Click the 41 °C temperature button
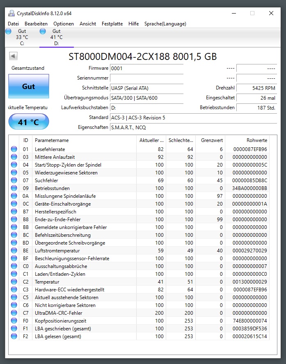Viewport: 286px width, 364px height. [x=29, y=121]
